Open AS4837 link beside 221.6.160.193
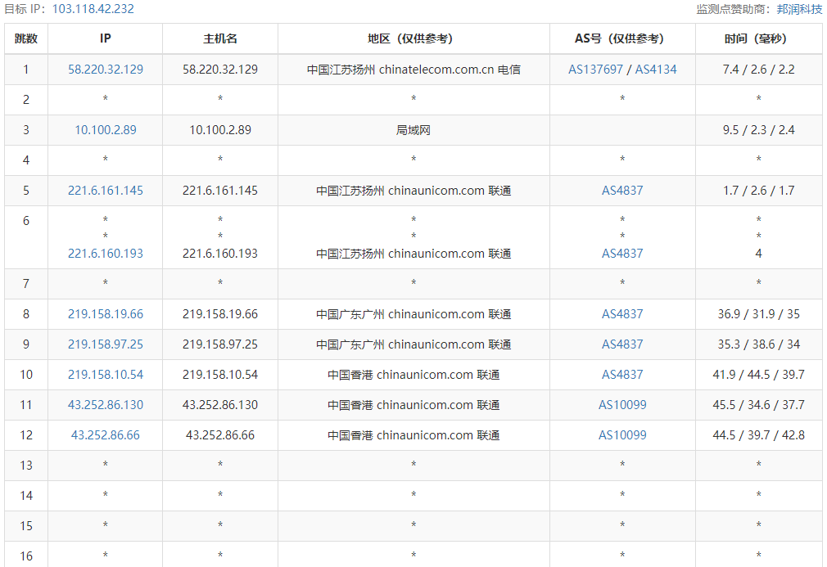This screenshot has width=827, height=567. (x=622, y=254)
